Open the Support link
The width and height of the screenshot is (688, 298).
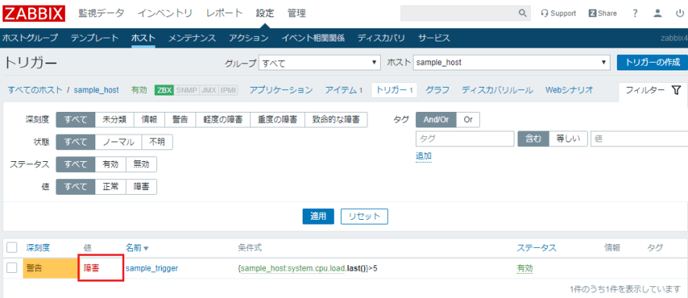558,13
